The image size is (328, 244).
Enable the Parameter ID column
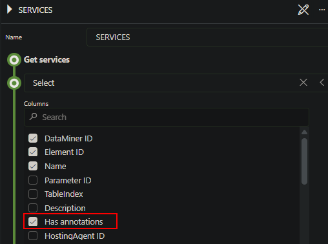33,180
